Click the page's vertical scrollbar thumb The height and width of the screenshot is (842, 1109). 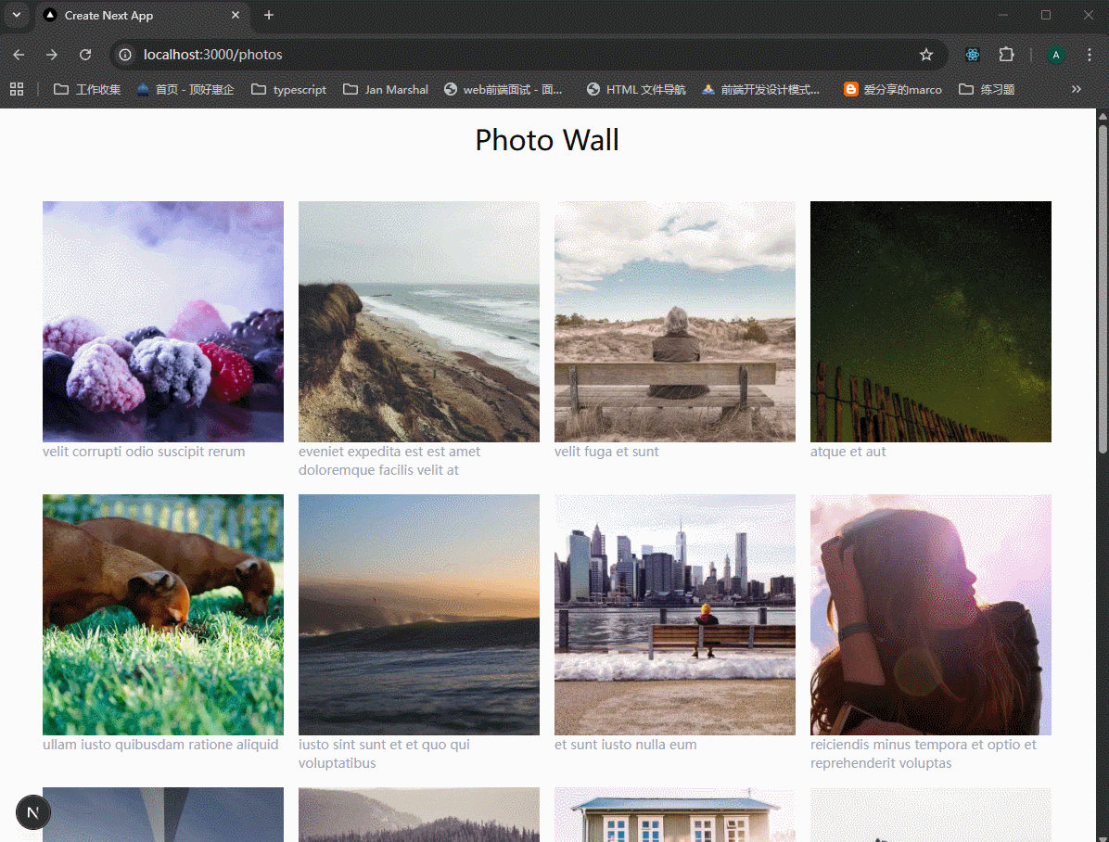pyautogui.click(x=1103, y=287)
